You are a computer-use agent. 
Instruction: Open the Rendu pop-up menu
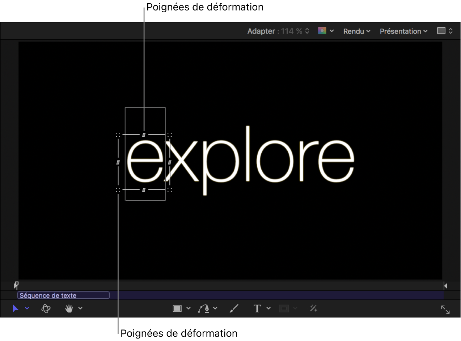(357, 31)
